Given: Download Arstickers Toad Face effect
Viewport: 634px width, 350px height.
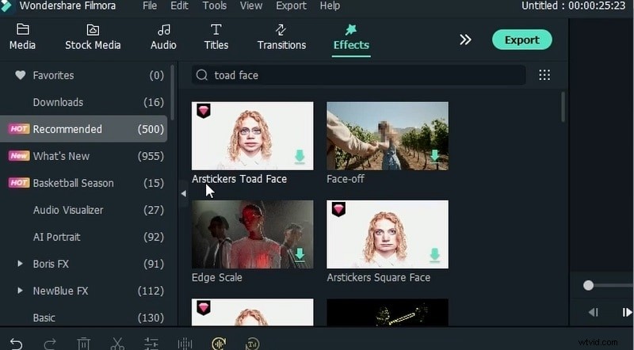Looking at the screenshot, I should coord(300,157).
